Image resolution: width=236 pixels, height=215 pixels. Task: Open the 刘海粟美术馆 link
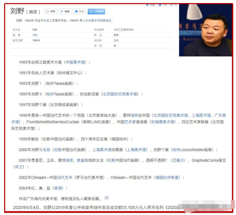[x=162, y=122]
